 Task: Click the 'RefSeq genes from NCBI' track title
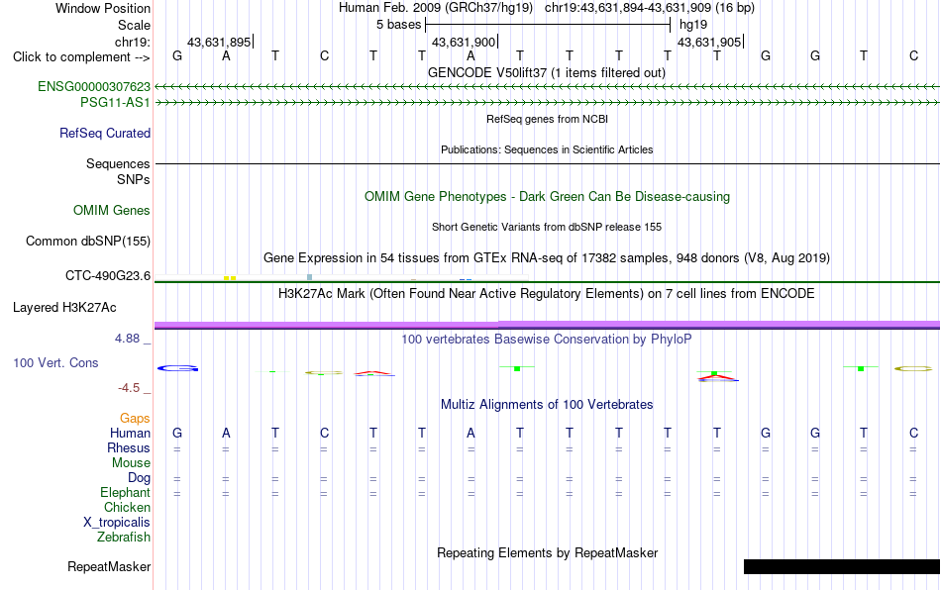pos(548,119)
